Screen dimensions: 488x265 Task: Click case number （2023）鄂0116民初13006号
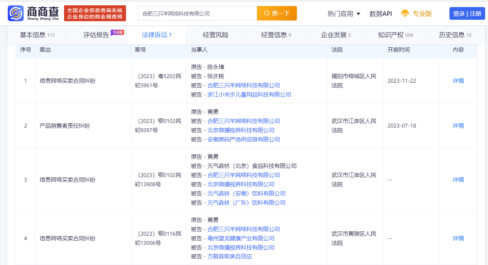pos(158,238)
